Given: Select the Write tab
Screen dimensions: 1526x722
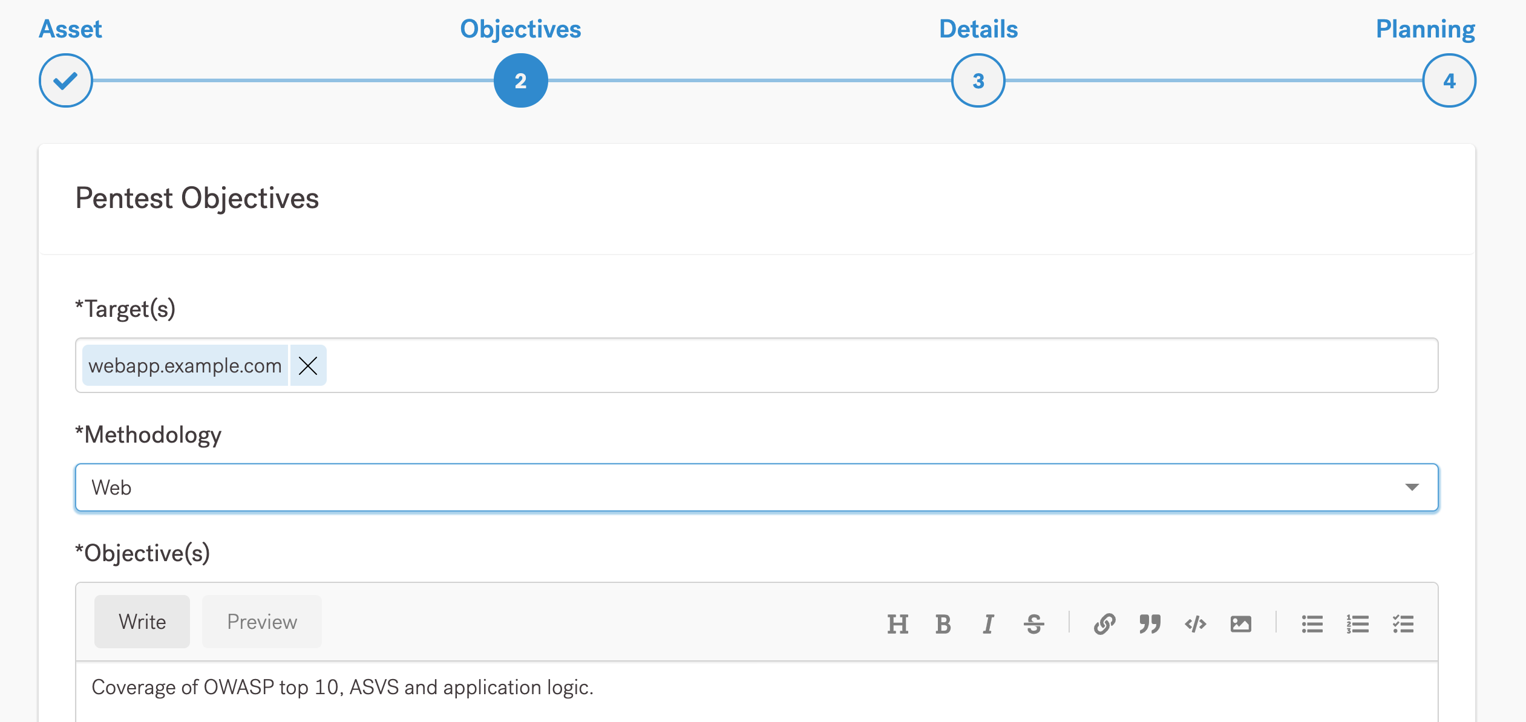Looking at the screenshot, I should [x=142, y=622].
